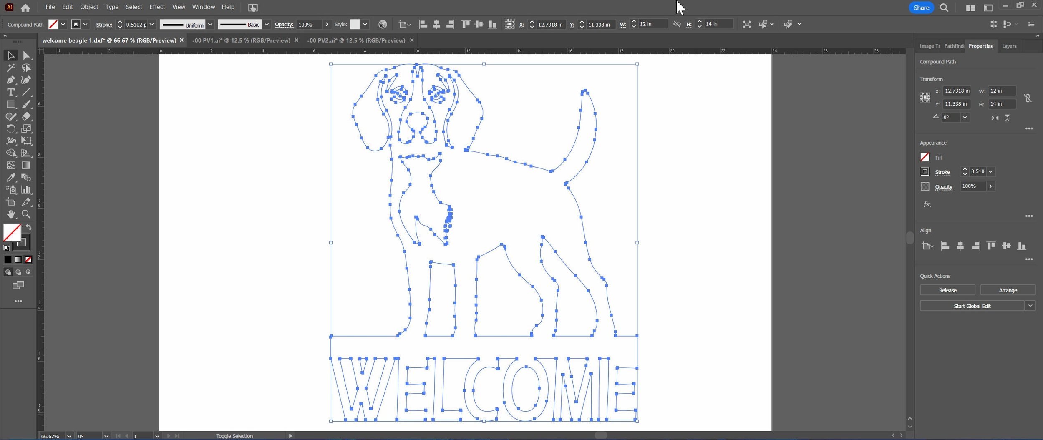Open the Object menu
Image resolution: width=1043 pixels, height=440 pixels.
point(89,7)
